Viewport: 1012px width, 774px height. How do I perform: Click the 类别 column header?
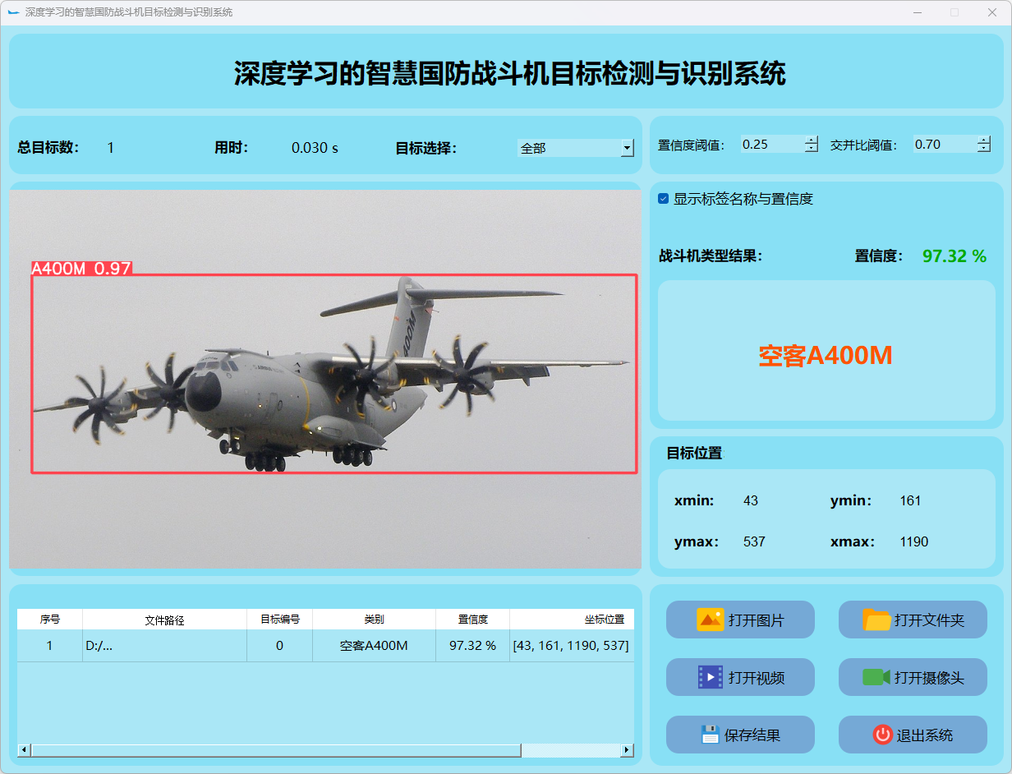pyautogui.click(x=375, y=620)
